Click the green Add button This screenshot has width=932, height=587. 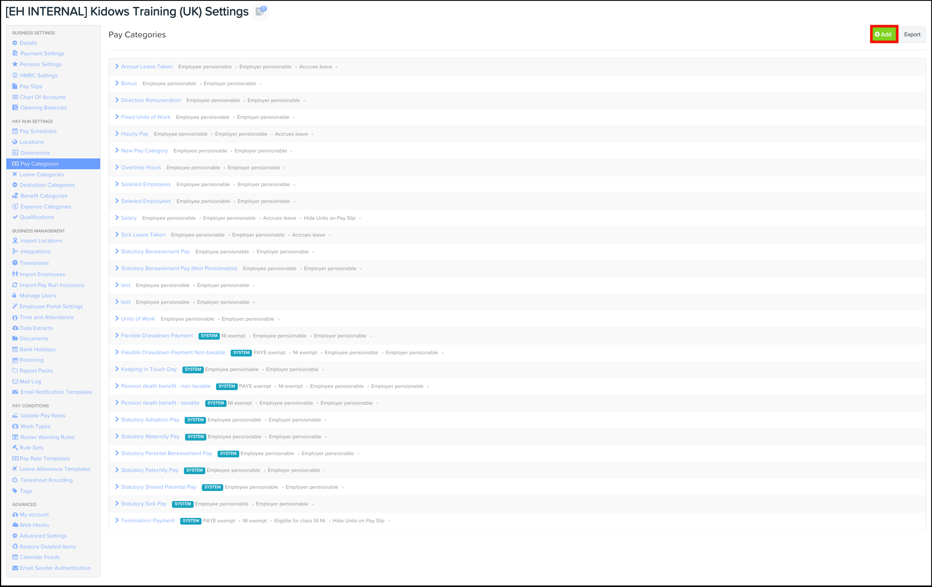(884, 34)
